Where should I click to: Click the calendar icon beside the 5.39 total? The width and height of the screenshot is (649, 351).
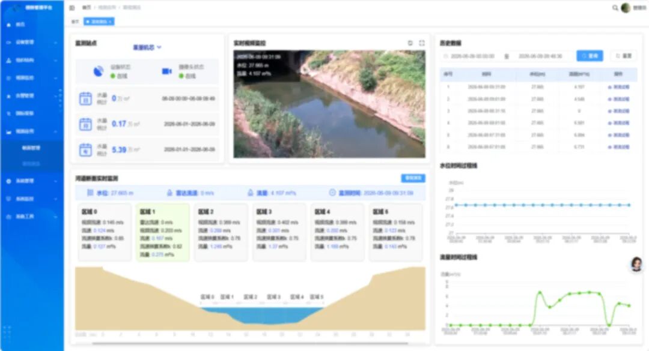click(85, 149)
